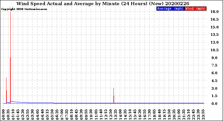This screenshot has height=121, width=223.
Task: Click the 9.0 y-axis label
Action: 215,58
